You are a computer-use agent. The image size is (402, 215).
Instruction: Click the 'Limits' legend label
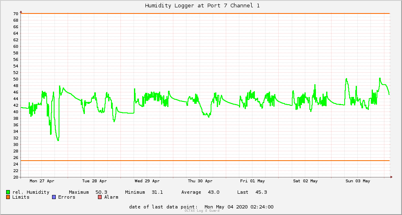[21, 197]
